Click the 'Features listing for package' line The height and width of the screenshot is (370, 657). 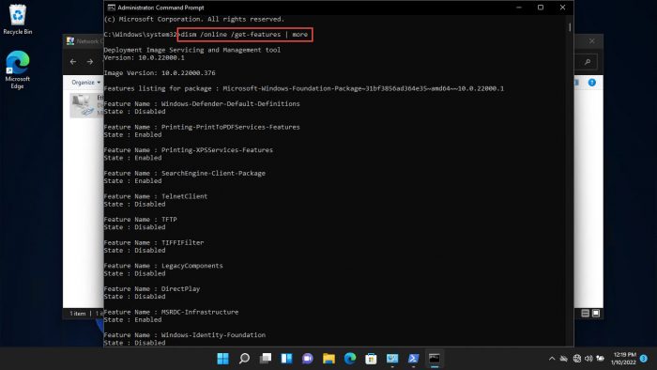point(304,88)
